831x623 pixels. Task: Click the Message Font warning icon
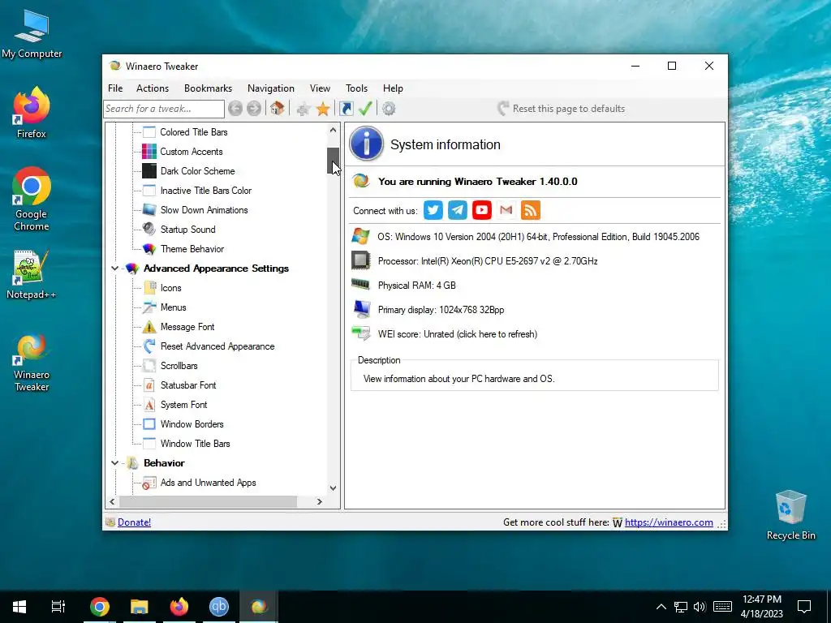[x=149, y=327]
